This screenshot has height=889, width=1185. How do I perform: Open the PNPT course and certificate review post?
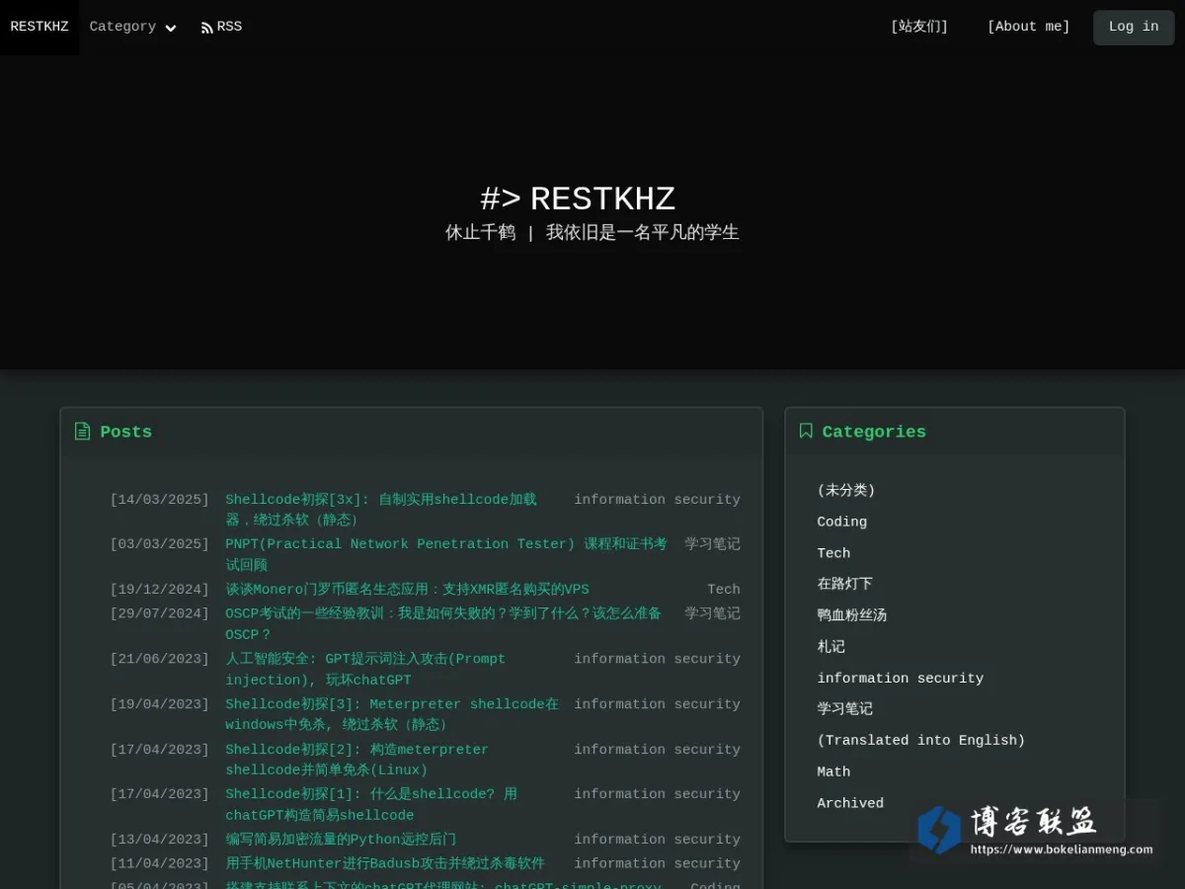coord(446,554)
